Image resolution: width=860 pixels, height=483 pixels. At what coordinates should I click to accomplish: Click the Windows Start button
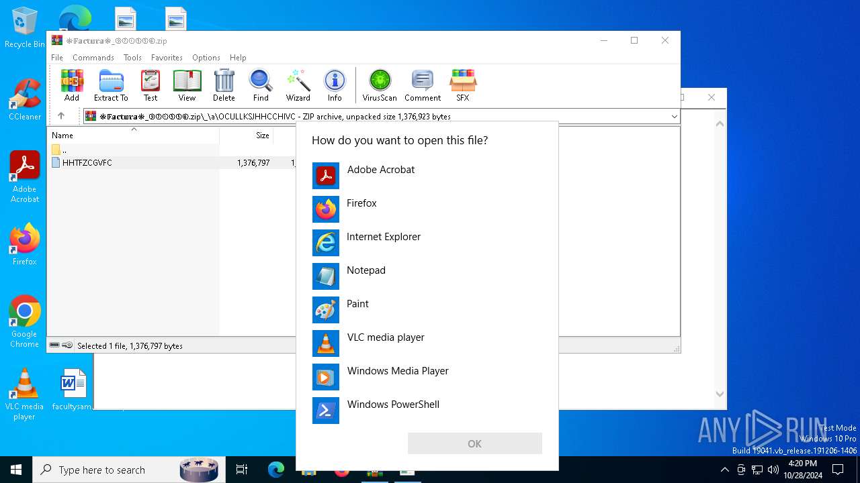click(x=16, y=470)
